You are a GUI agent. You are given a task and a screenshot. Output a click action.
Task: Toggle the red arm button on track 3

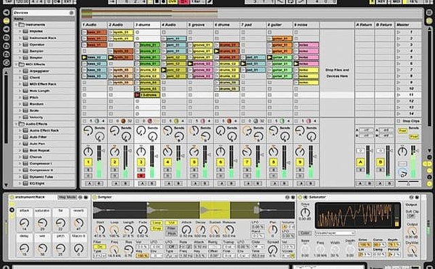(141, 176)
